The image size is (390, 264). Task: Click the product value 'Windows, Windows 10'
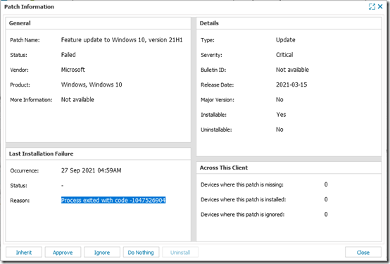coord(92,84)
